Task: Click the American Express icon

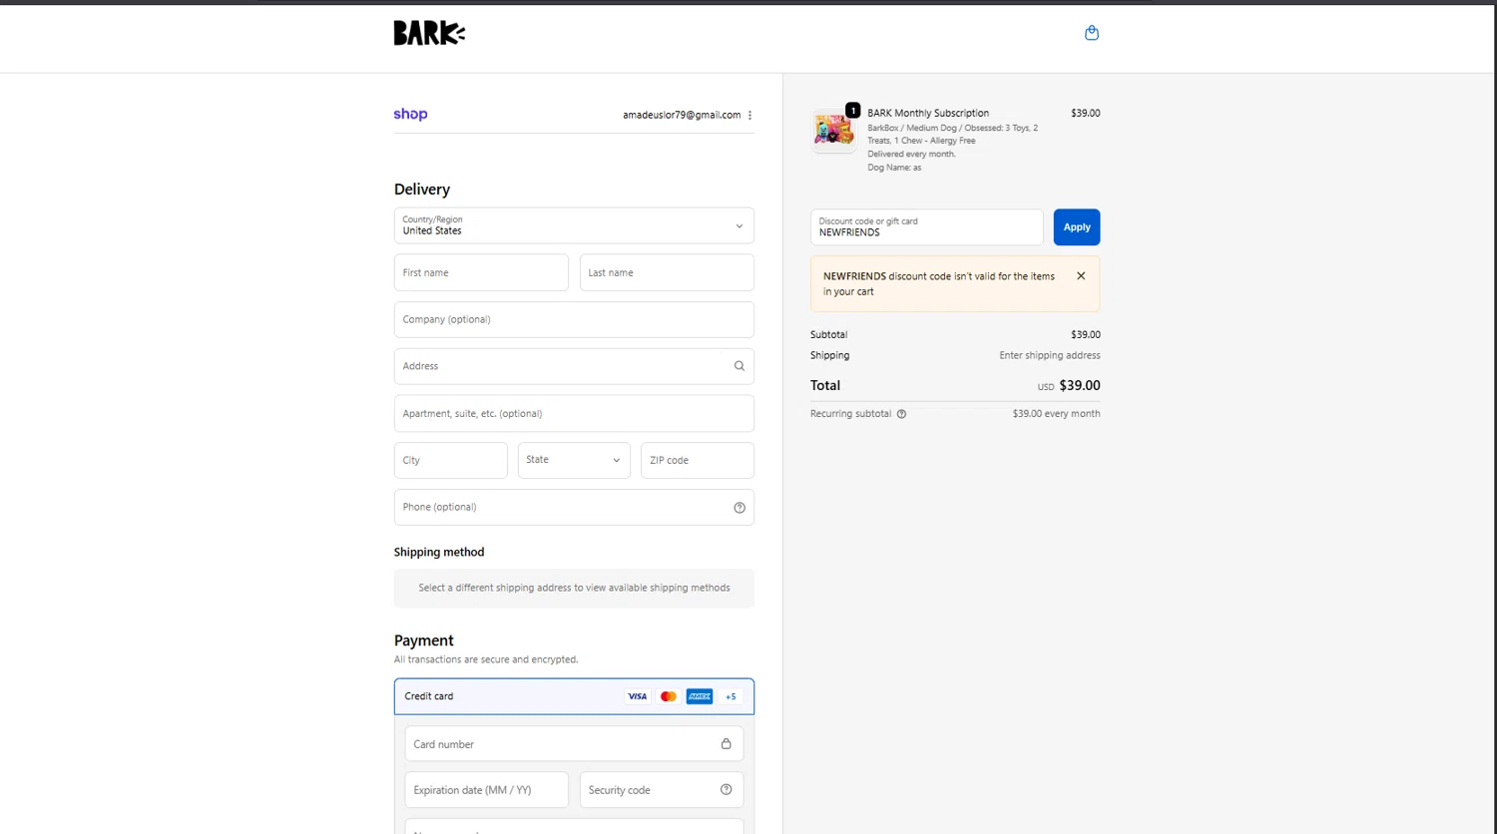Action: [700, 696]
